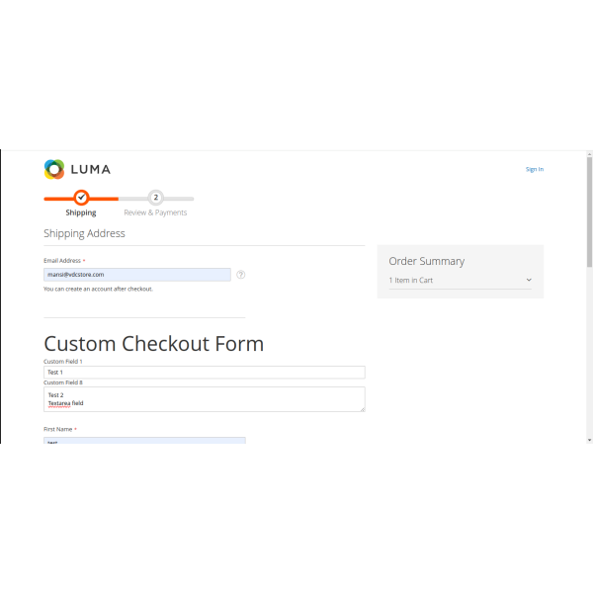Image resolution: width=593 pixels, height=593 pixels.
Task: Click the Luma logo icon
Action: pyautogui.click(x=53, y=169)
